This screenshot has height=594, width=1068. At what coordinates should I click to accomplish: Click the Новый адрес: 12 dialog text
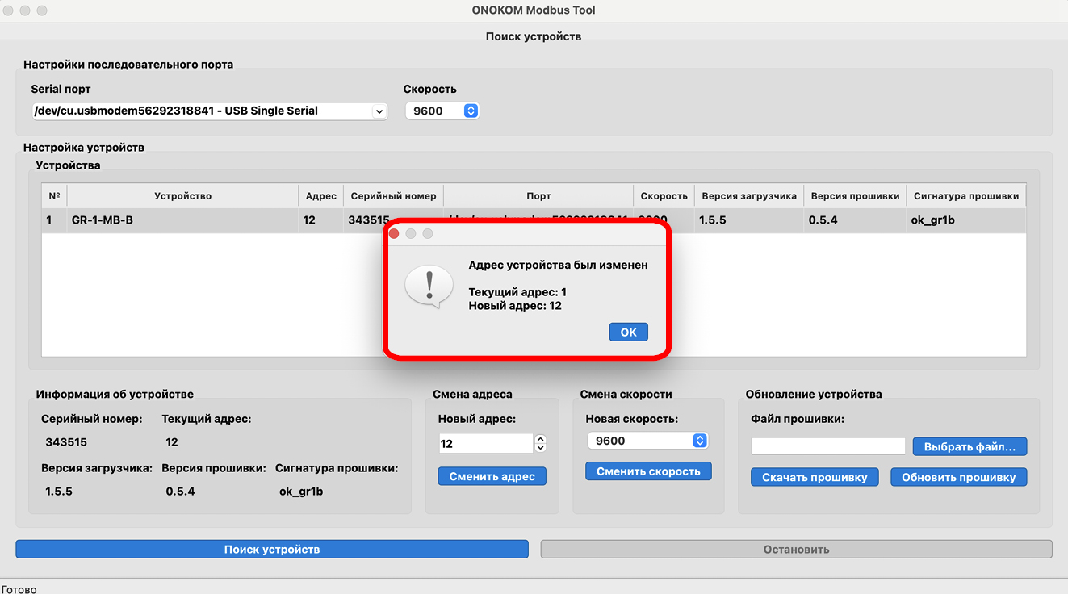coord(515,306)
